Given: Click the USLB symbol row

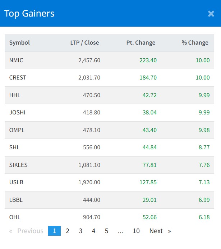Looking at the screenshot, I should tap(16, 182).
